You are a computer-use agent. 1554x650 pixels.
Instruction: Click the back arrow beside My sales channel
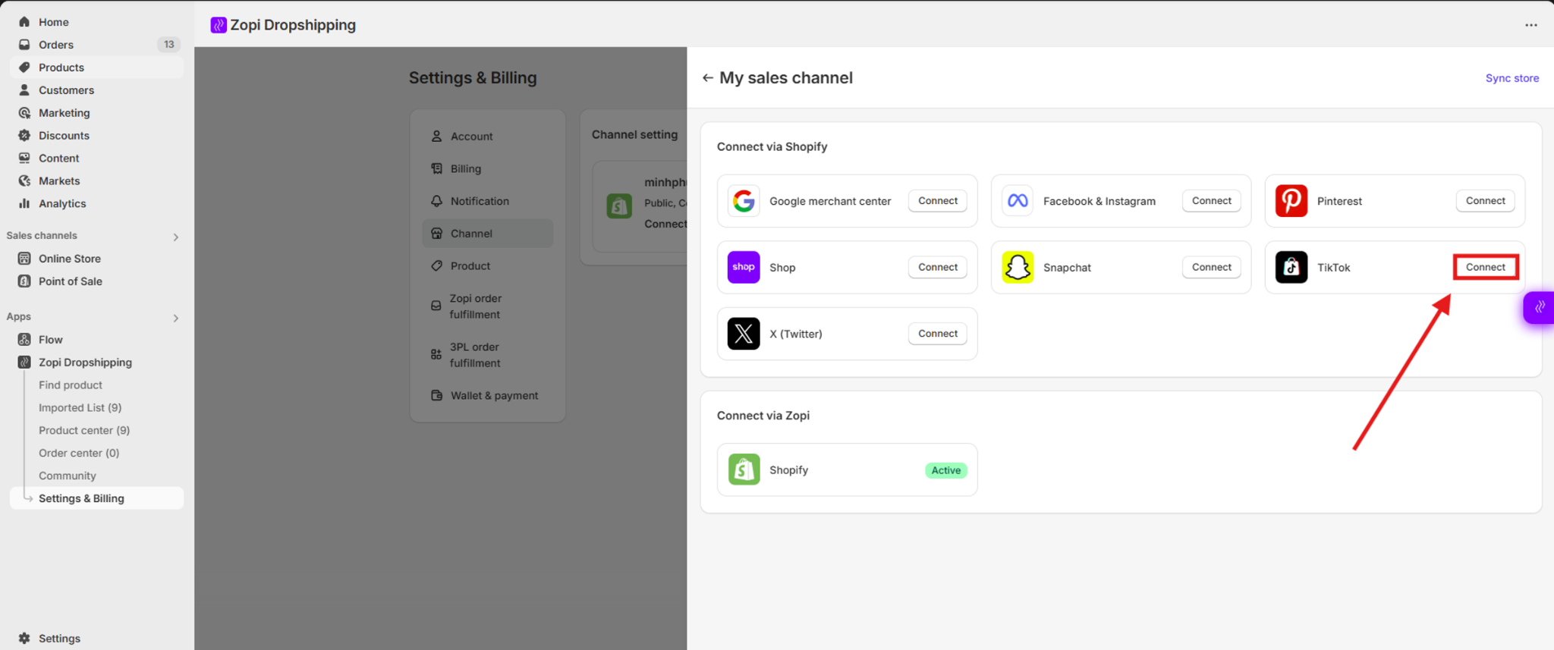[707, 78]
